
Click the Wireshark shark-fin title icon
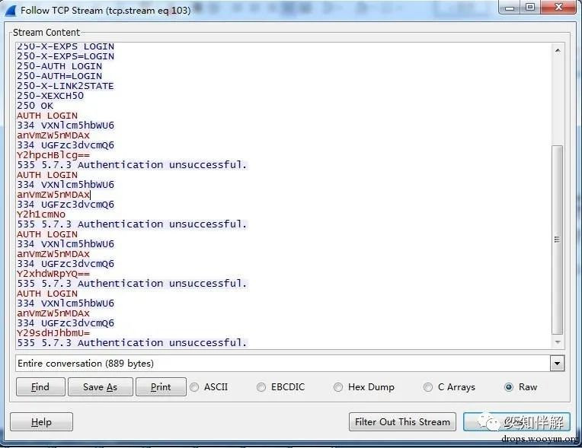point(11,11)
